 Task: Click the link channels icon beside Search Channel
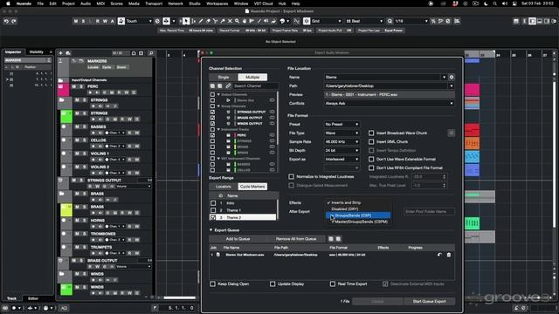click(x=228, y=85)
